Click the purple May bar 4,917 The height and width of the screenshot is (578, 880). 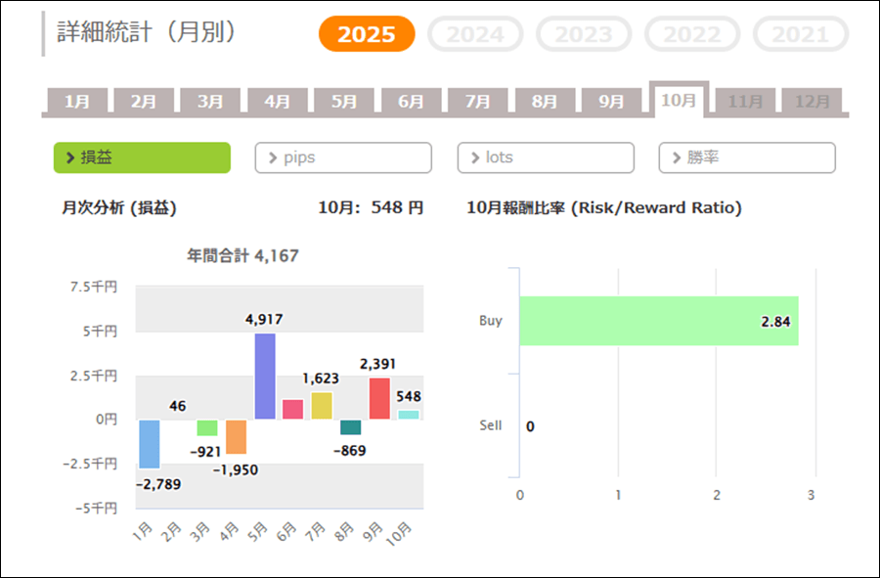coord(264,377)
